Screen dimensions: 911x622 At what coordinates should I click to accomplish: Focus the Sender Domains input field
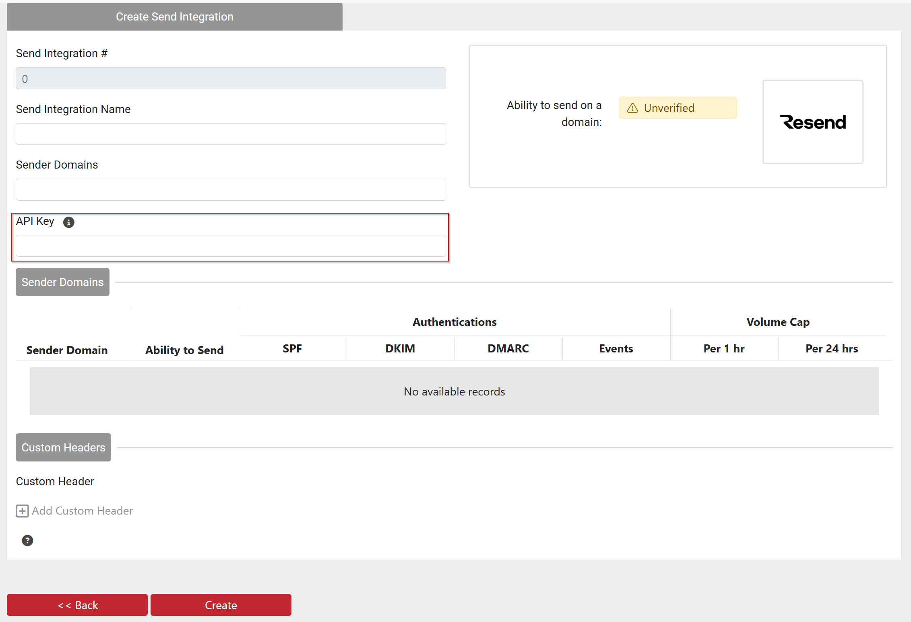coord(231,189)
